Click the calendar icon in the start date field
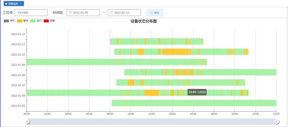Viewport: 288px width, 127px height. click(70, 13)
